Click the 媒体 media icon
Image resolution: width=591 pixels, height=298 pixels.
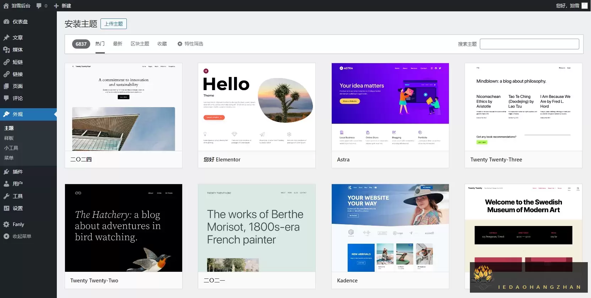click(x=6, y=50)
